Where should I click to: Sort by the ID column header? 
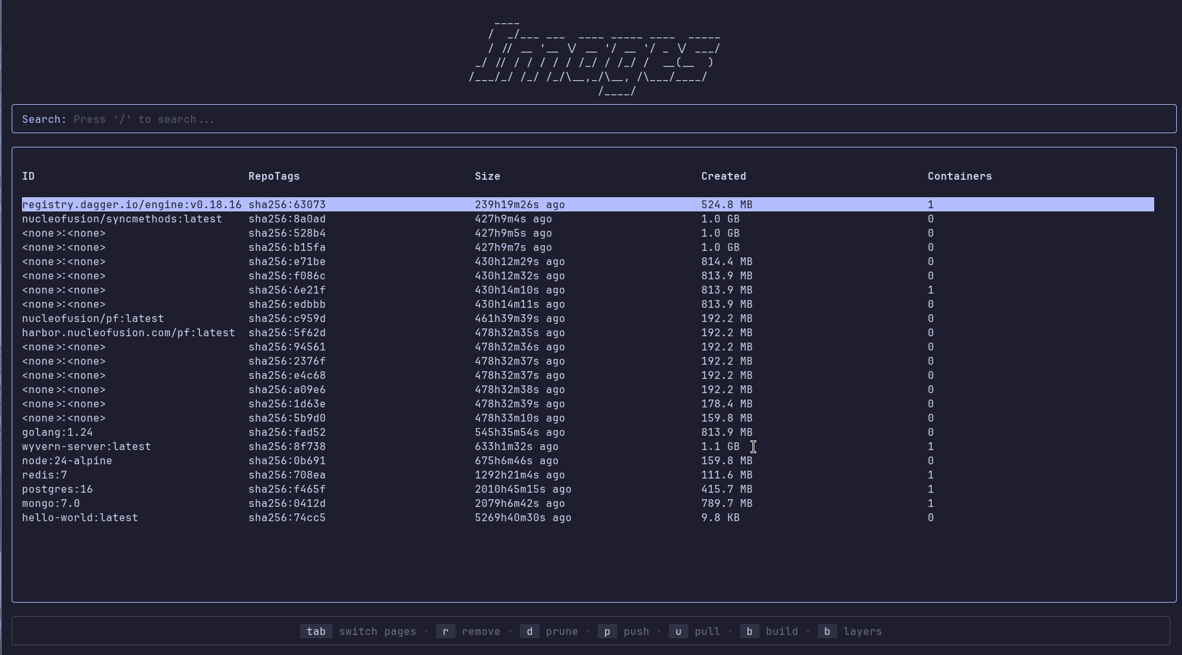28,176
